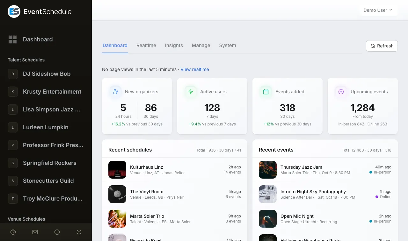
Task: Open the Dashboard grid icon in sidebar
Action: tap(13, 39)
